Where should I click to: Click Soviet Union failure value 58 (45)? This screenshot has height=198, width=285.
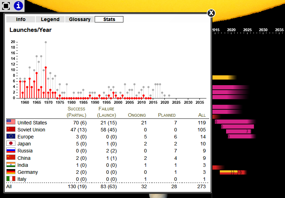[x=109, y=130]
